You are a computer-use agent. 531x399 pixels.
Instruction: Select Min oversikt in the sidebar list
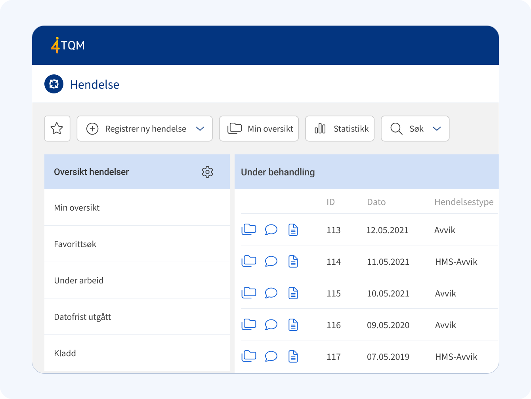[x=137, y=207]
